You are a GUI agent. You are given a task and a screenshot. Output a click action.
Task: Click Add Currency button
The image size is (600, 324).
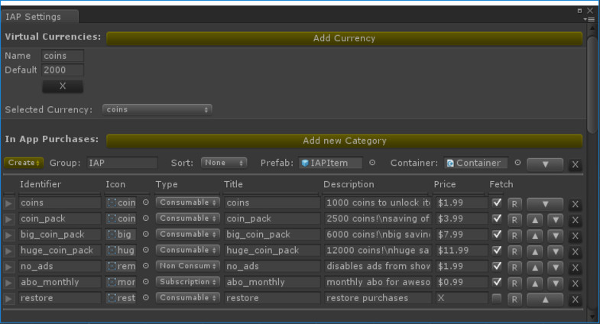pos(344,38)
